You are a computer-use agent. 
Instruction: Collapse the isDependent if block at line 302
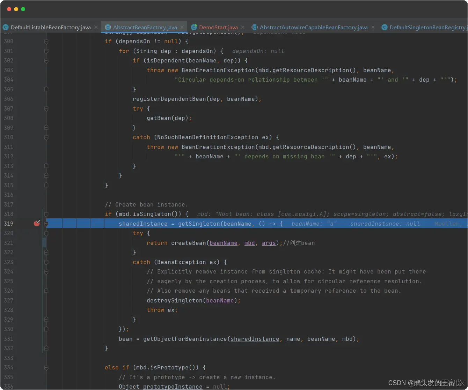coord(46,61)
